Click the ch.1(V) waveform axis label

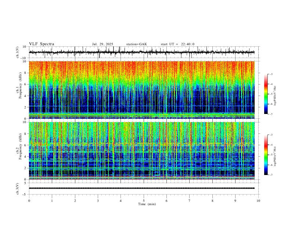pos(18,52)
